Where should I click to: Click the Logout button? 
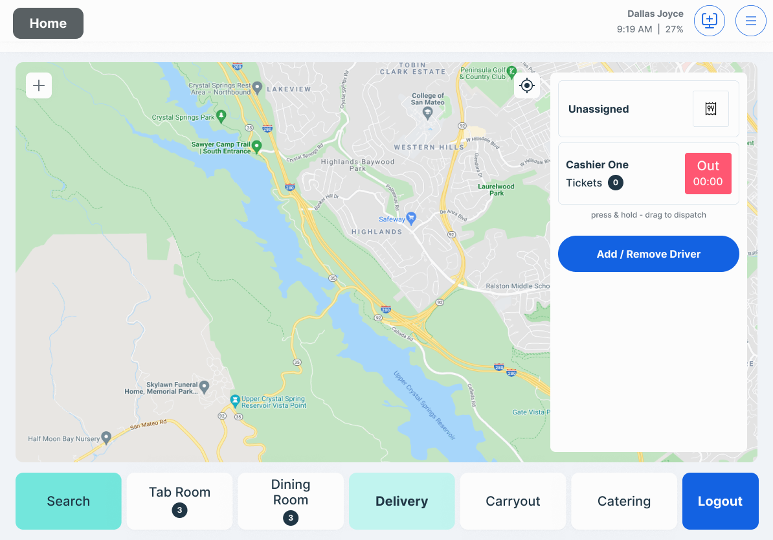pos(720,501)
